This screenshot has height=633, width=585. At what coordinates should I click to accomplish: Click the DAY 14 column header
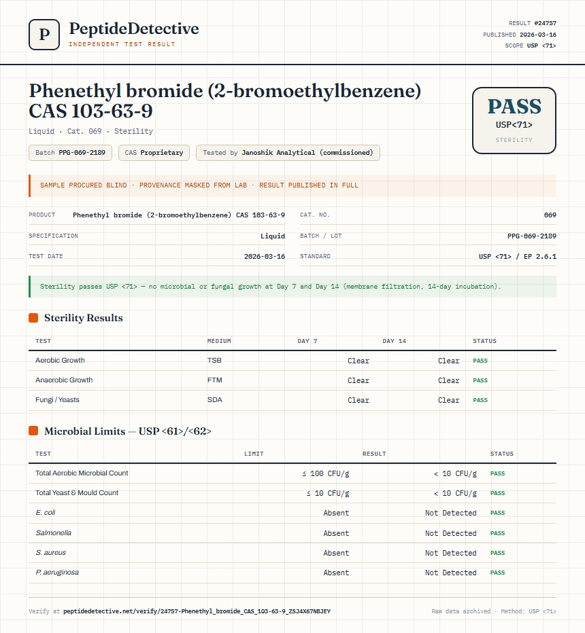[x=394, y=341]
